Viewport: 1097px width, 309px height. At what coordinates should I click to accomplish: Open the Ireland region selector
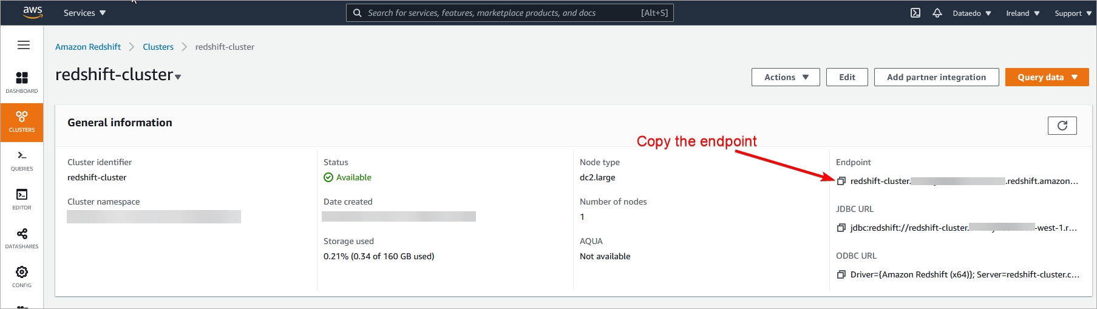[1022, 13]
